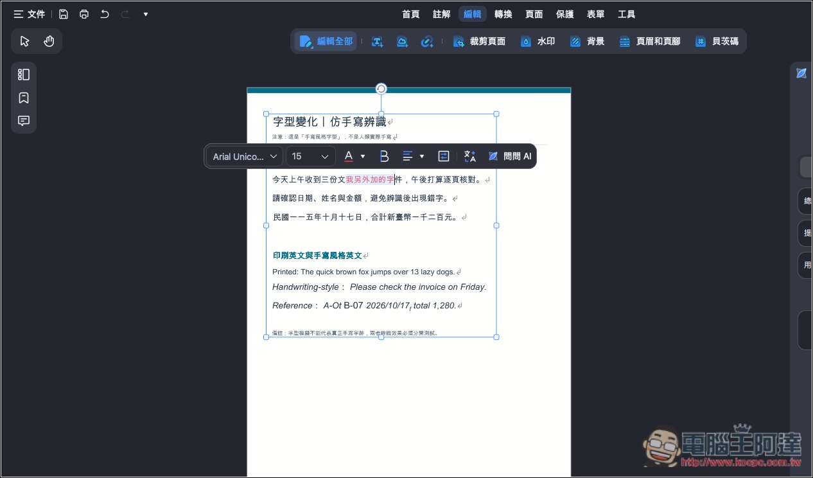This screenshot has height=478, width=813.
Task: Open the bookmarks panel sidebar icon
Action: (24, 98)
